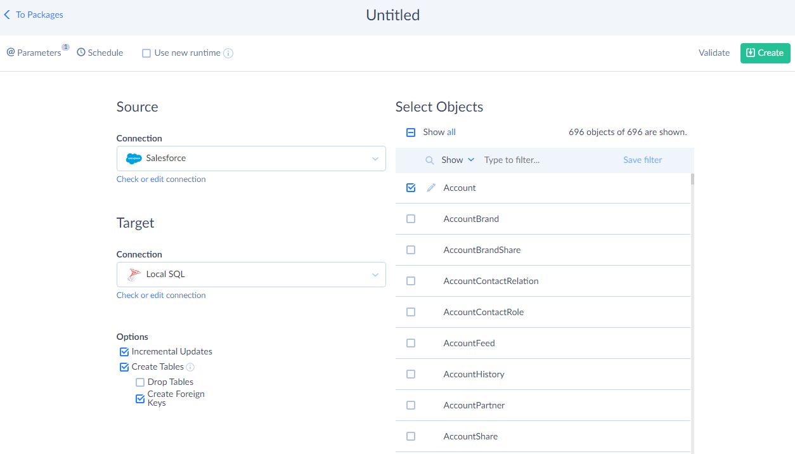Click the AccountHistory object name
The width and height of the screenshot is (795, 454).
[x=474, y=374]
